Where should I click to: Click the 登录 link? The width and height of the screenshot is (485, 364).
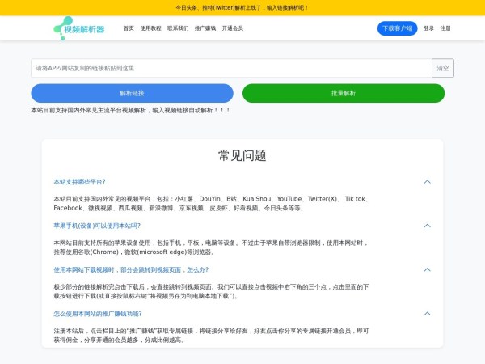click(428, 28)
